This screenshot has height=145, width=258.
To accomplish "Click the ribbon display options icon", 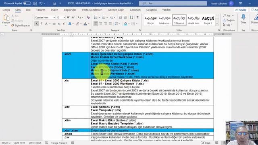I will [240, 3].
